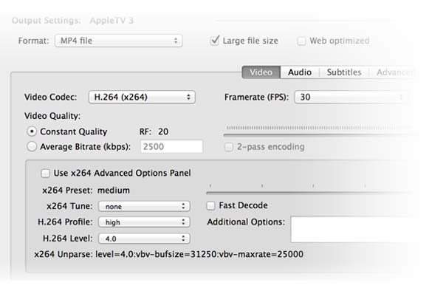The image size is (429, 291).
Task: Select the Average Bitrate radio button
Action: coord(32,146)
